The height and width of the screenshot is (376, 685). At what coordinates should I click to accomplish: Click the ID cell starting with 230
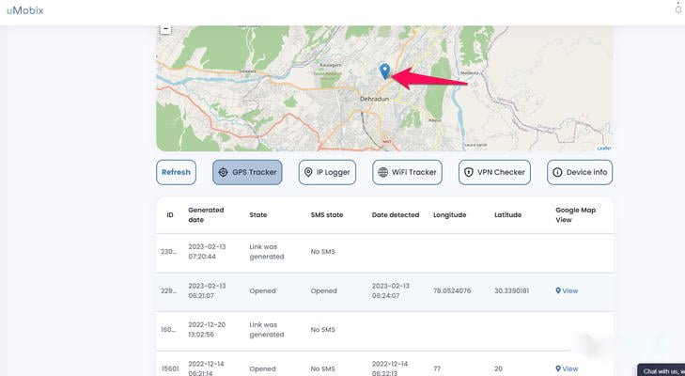point(168,251)
